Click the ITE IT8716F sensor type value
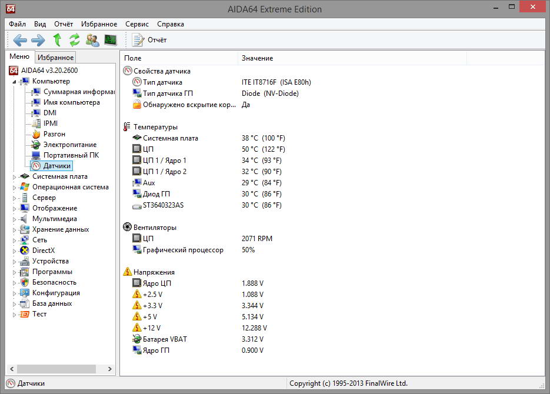 point(276,82)
